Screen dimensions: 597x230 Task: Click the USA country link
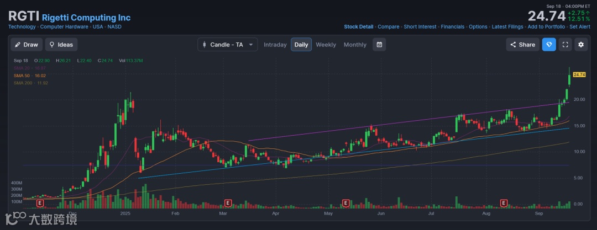tap(98, 26)
